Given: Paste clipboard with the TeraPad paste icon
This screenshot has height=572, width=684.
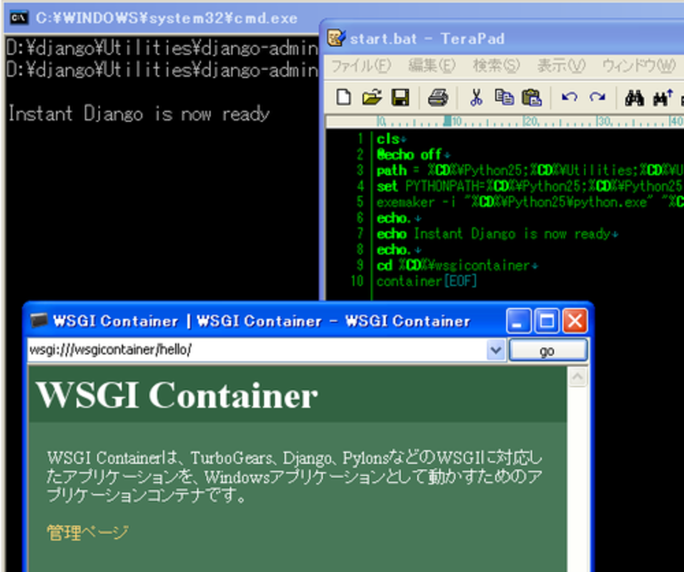Looking at the screenshot, I should pos(531,97).
